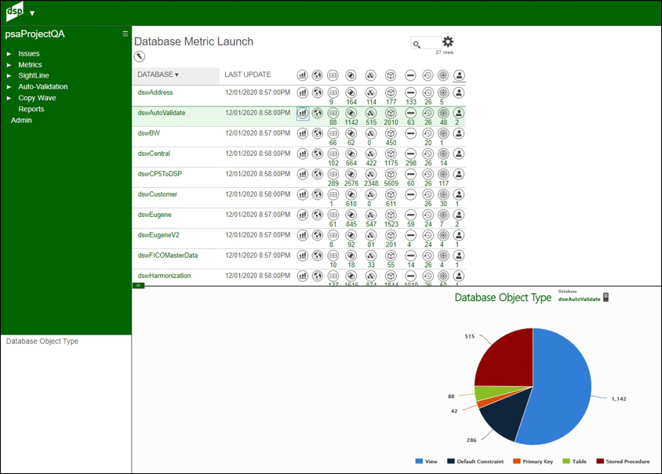The height and width of the screenshot is (474, 662).
Task: Expand the Issues menu arrow
Action: [9, 54]
